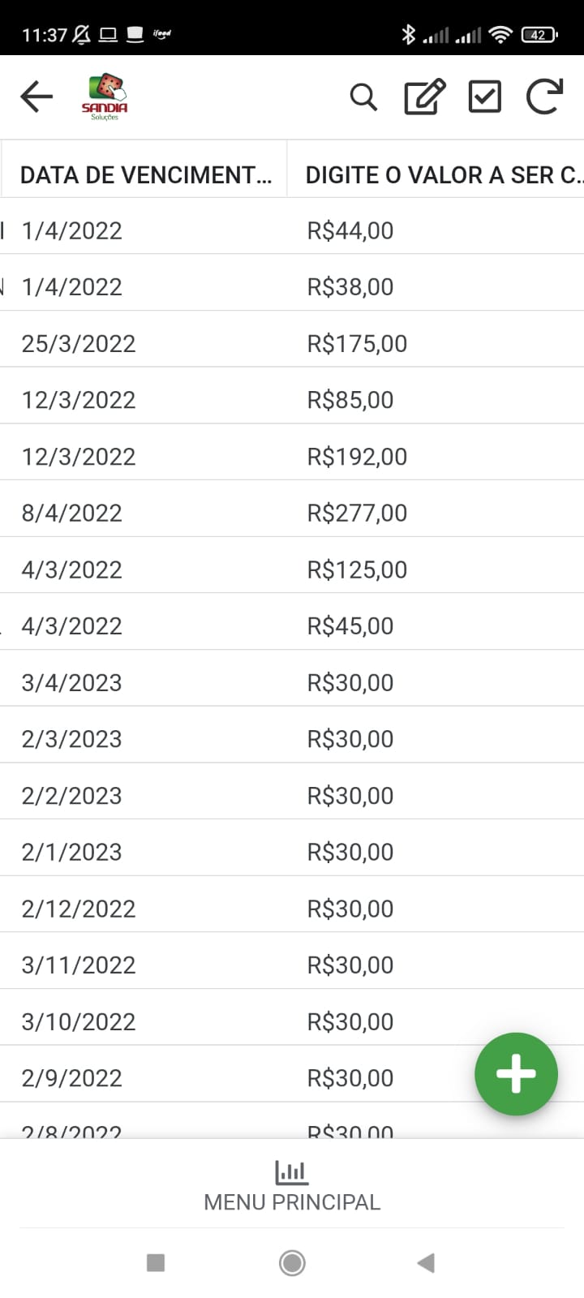Tap the back arrow icon

pos(36,97)
